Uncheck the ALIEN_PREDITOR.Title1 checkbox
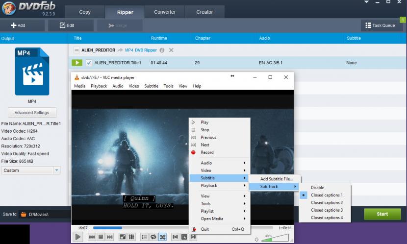The height and width of the screenshot is (244, 407). [x=89, y=63]
